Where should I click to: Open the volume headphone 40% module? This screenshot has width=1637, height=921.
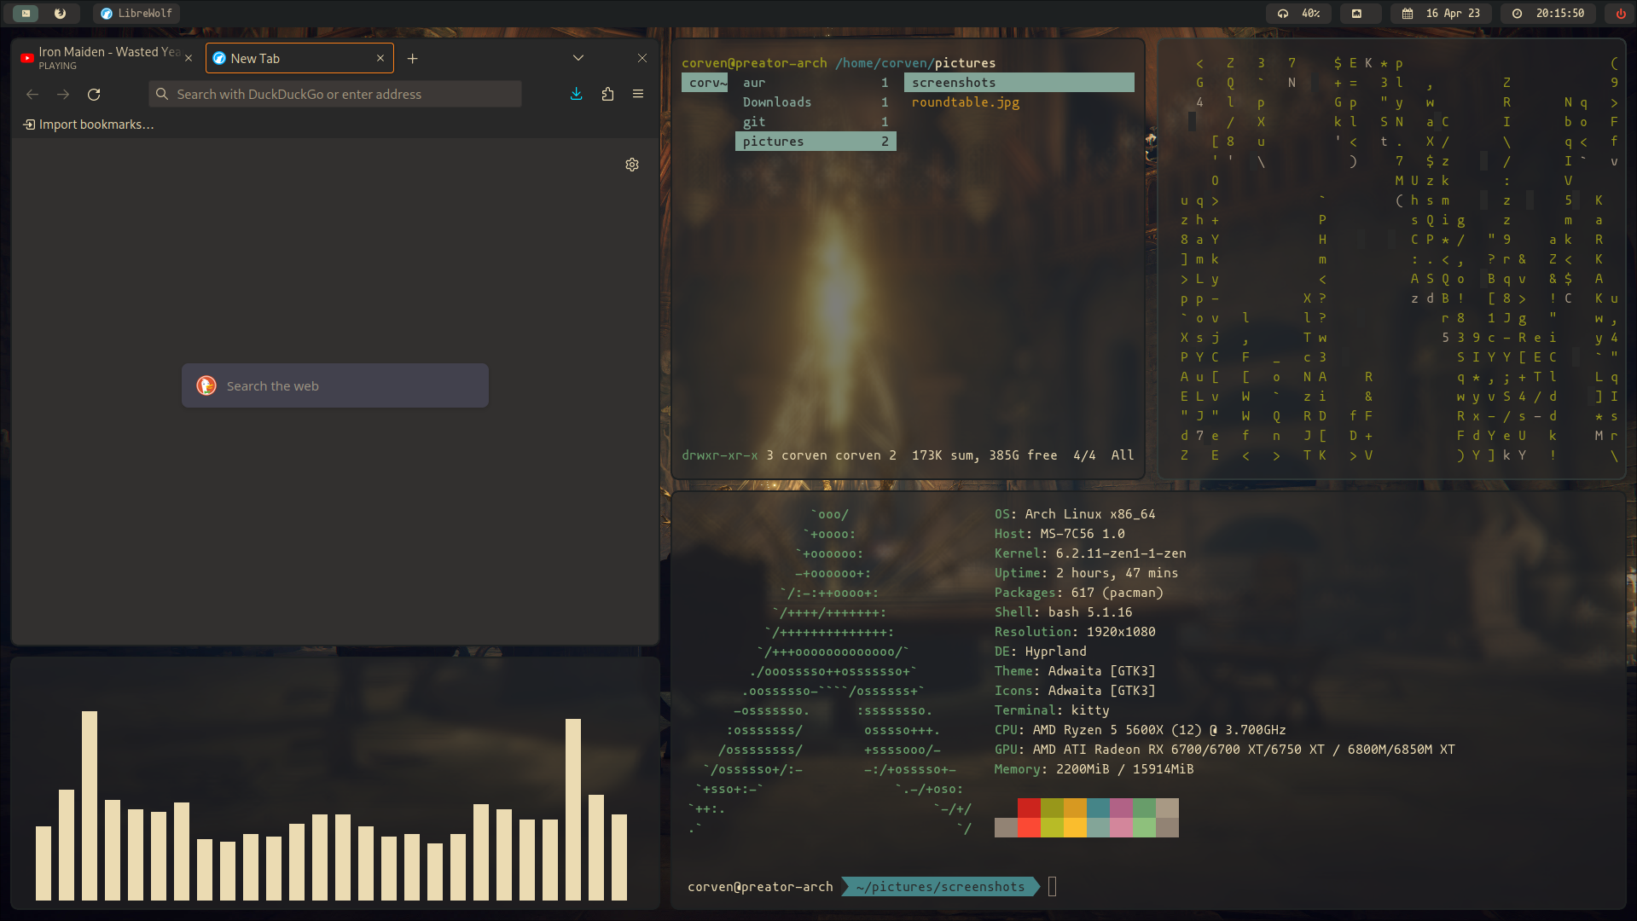(1298, 13)
